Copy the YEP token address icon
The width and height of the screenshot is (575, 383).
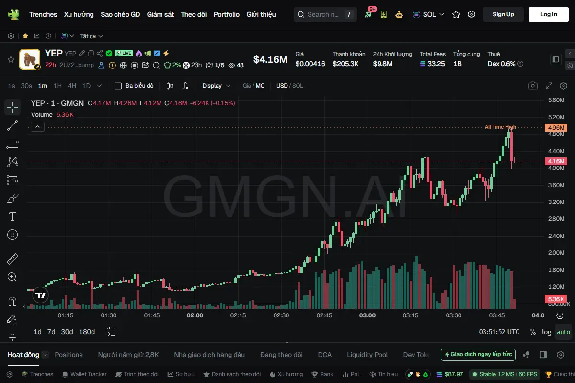(x=91, y=54)
